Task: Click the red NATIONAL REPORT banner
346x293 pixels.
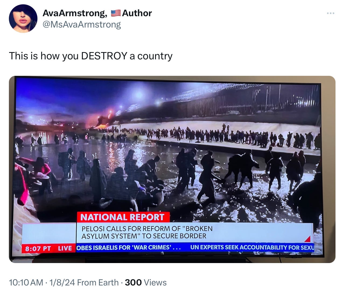Action: click(x=123, y=217)
